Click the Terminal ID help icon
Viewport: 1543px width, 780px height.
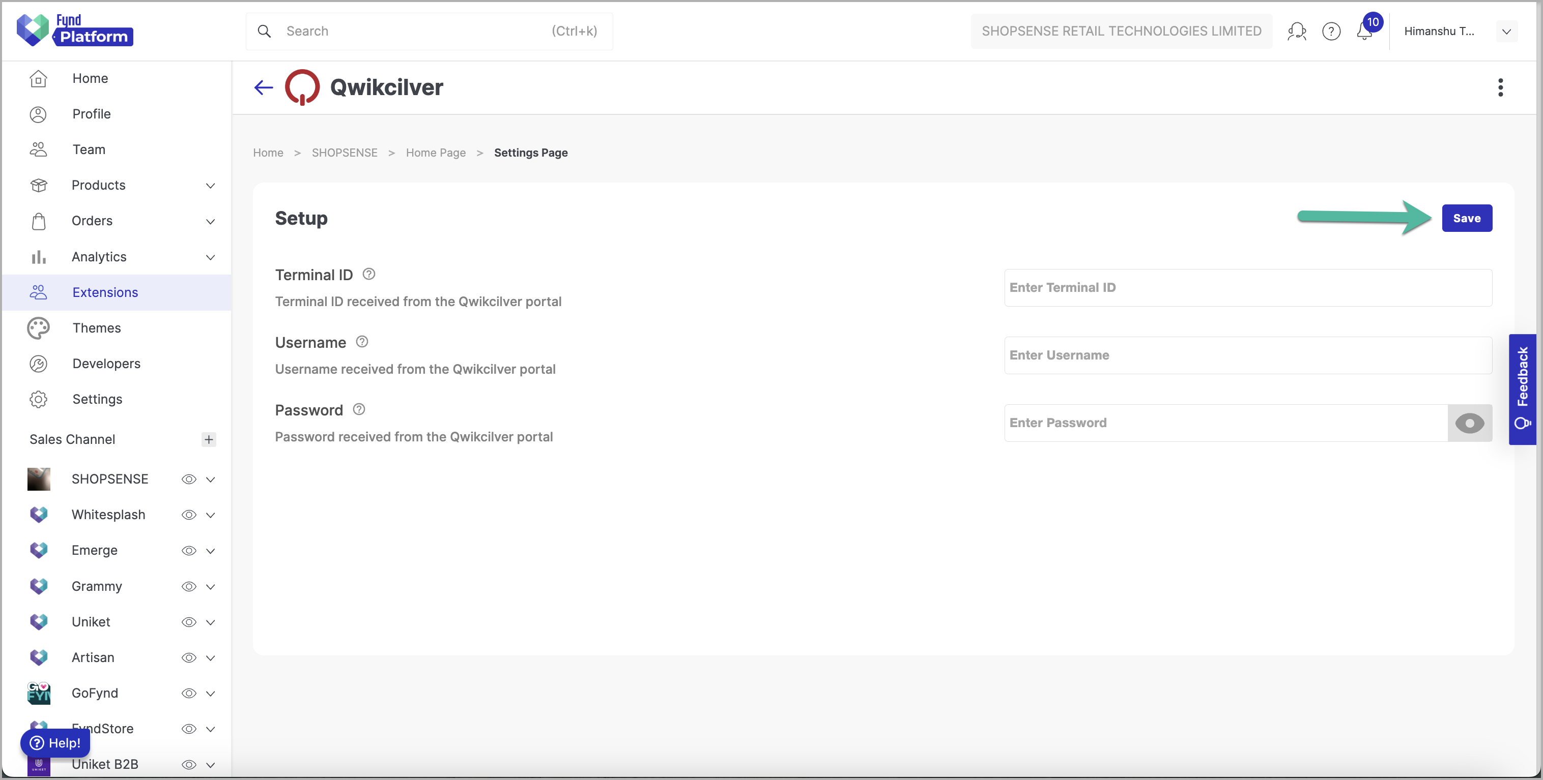click(x=369, y=274)
